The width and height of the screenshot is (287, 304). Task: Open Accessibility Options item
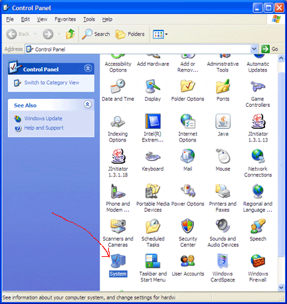(x=118, y=64)
